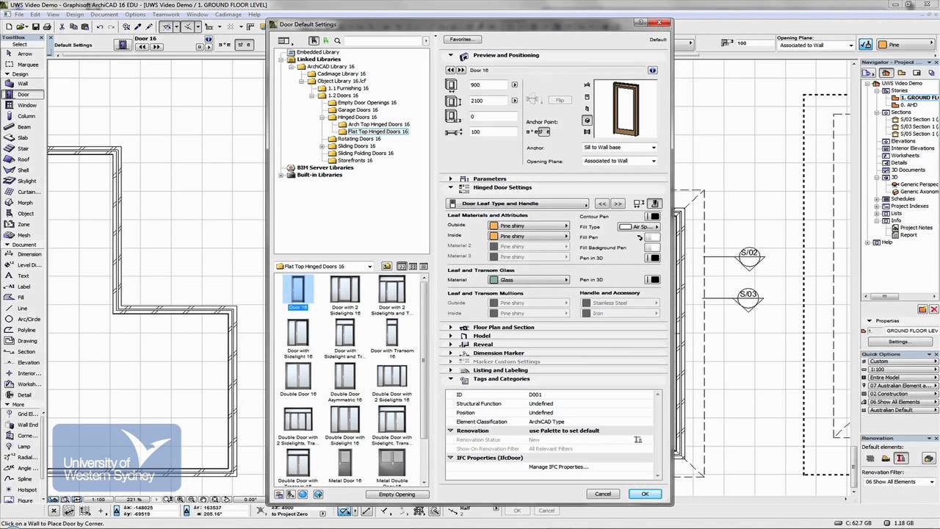Select the Marquee tool
Screen dimensions: 940x529
coord(23,64)
